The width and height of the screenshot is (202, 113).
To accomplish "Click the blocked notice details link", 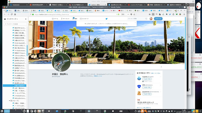I will 98,76.
